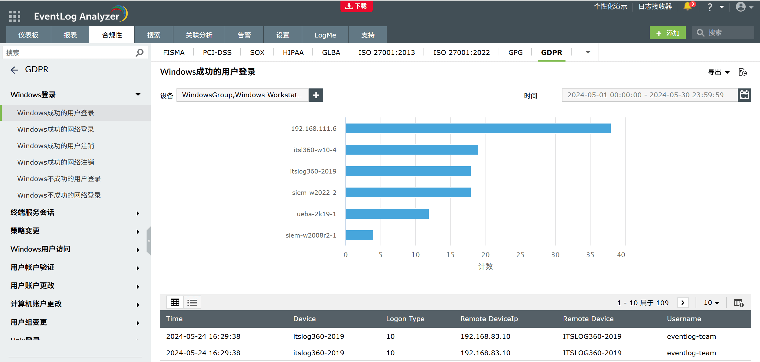Open the calendar date picker icon
760x362 pixels.
tap(744, 95)
